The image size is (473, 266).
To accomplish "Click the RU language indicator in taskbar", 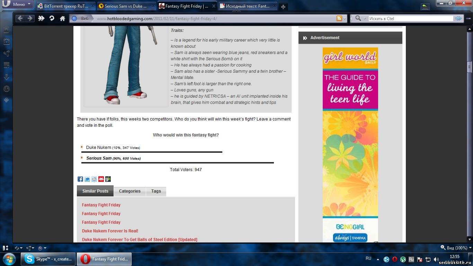I will click(x=368, y=258).
